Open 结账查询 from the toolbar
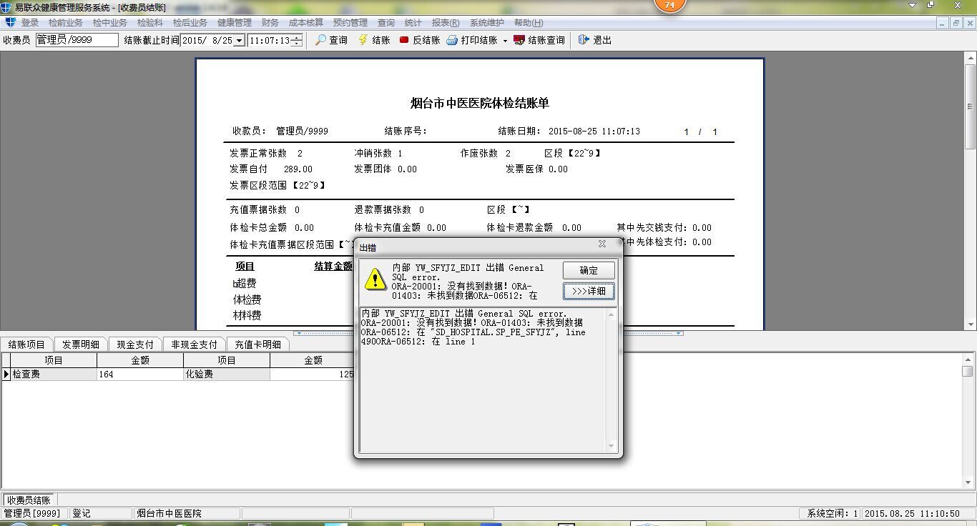This screenshot has width=977, height=526. (539, 40)
